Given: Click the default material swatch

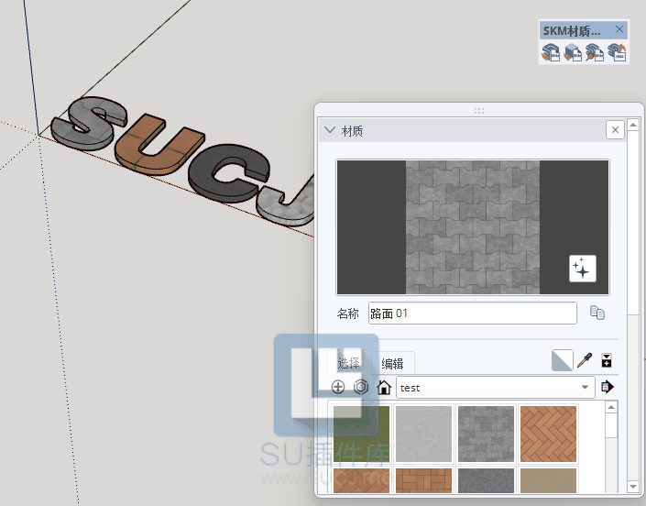Looking at the screenshot, I should click(x=562, y=361).
